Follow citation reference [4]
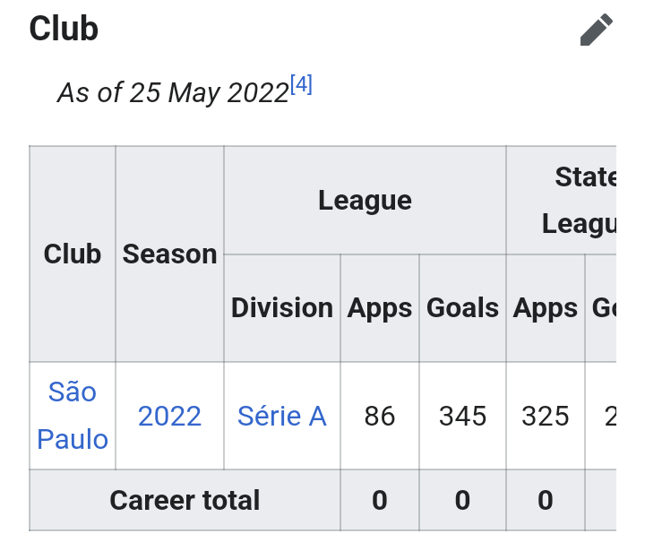This screenshot has width=645, height=551. pyautogui.click(x=301, y=84)
